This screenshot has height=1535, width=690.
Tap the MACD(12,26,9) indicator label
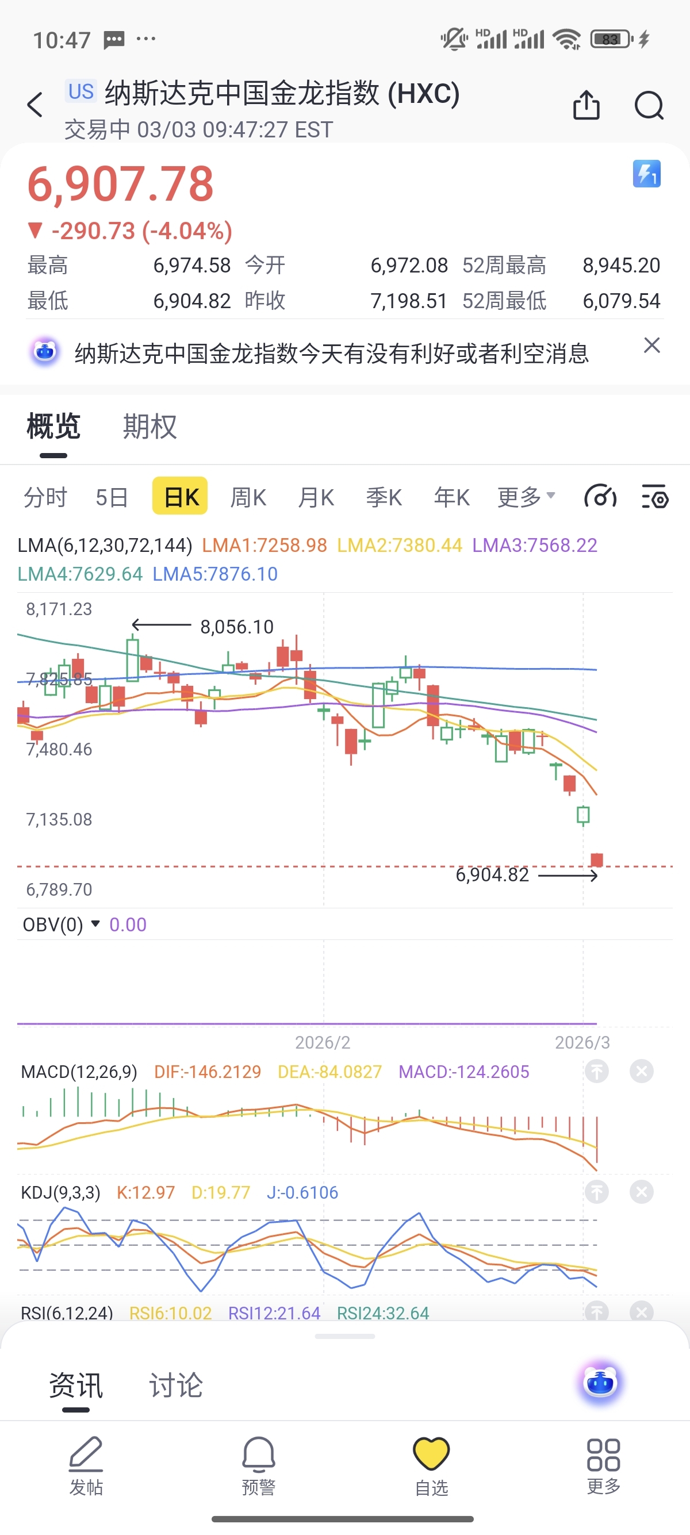(79, 1072)
